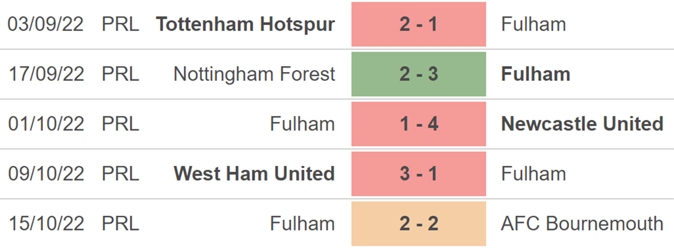Click the 03/09/22 match date

coord(46,24)
